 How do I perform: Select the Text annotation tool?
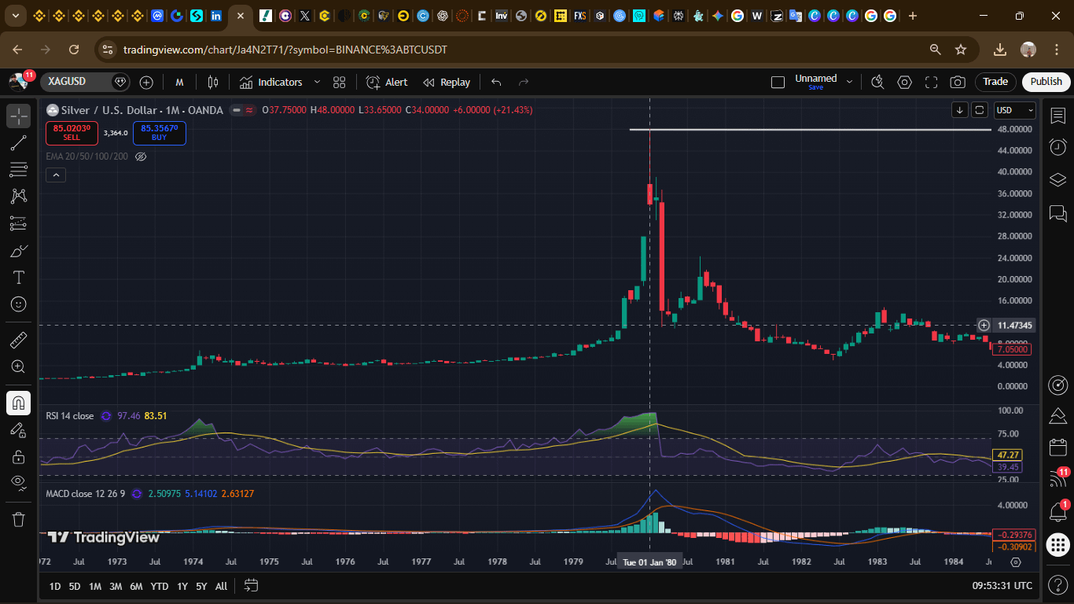pos(19,277)
